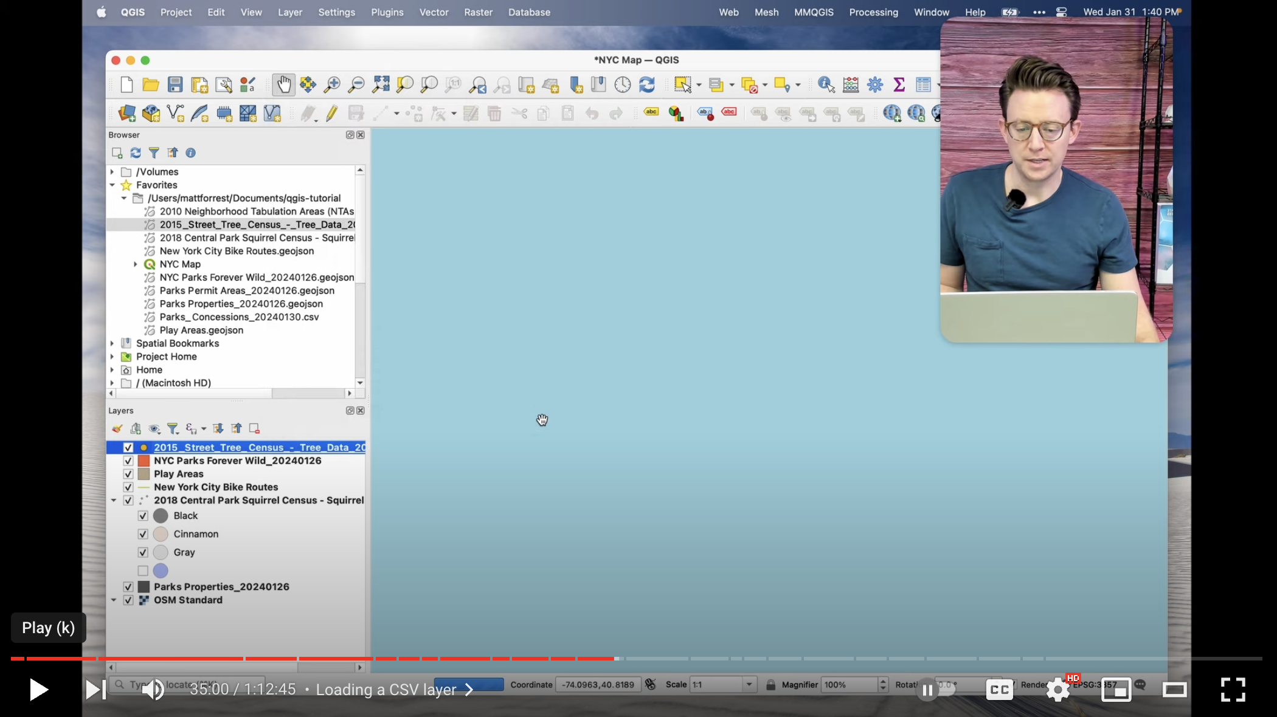Toggle OSM Standard layer visibility
The height and width of the screenshot is (717, 1277).
128,600
